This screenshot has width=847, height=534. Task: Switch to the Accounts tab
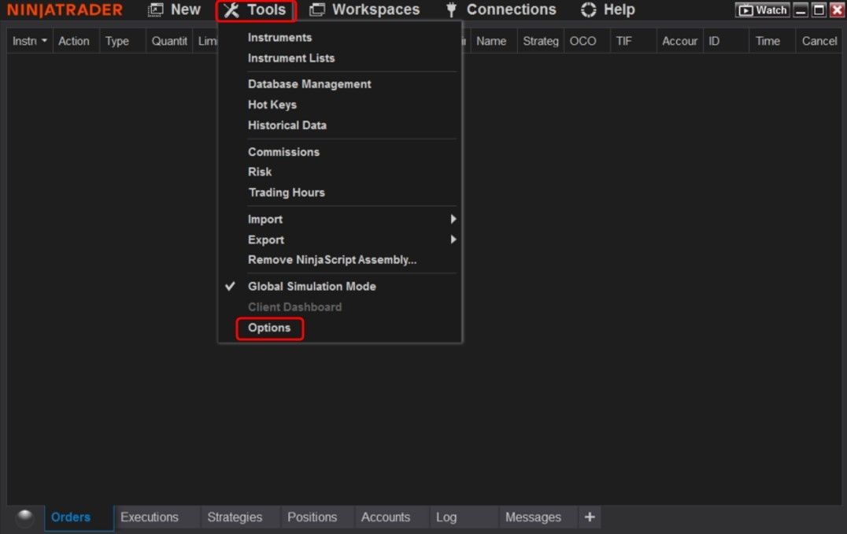click(392, 517)
